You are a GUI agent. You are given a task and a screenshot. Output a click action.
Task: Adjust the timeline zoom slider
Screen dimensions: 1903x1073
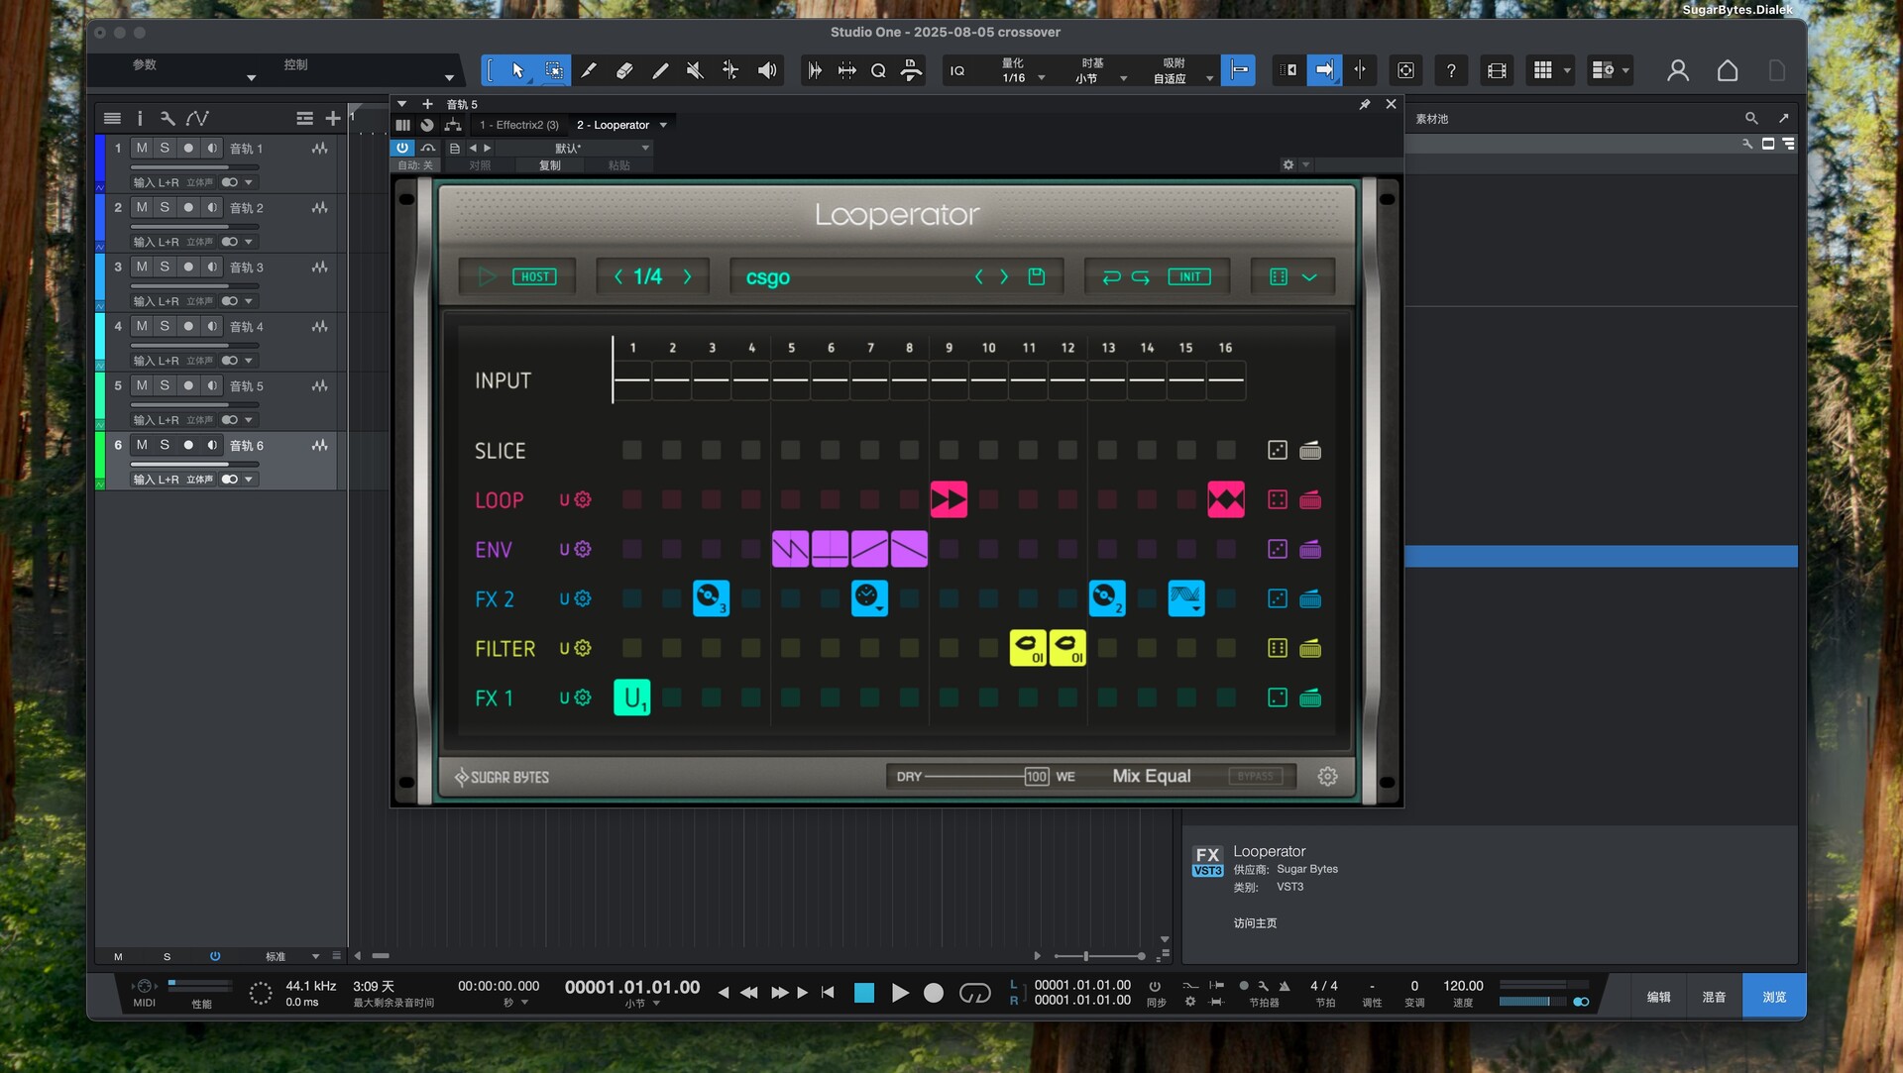[x=1100, y=956]
